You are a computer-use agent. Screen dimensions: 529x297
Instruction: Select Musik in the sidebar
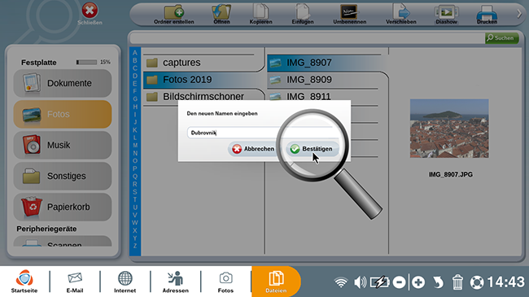pos(63,145)
